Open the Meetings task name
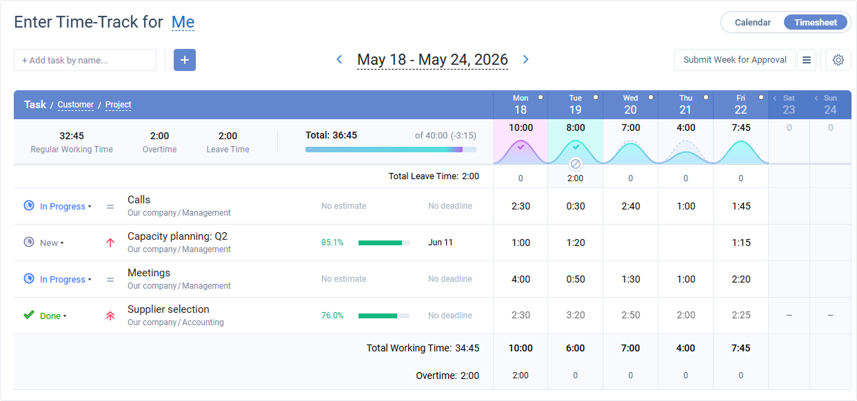The image size is (857, 401). pyautogui.click(x=149, y=273)
